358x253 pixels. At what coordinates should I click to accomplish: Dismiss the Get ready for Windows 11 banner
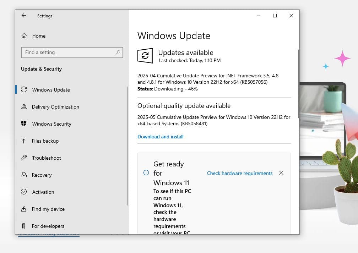pos(281,173)
